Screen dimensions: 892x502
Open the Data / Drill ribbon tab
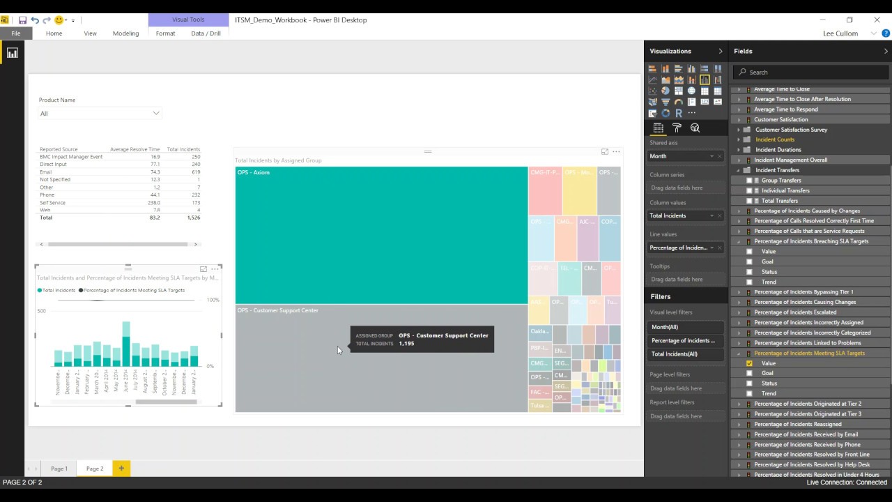tap(206, 33)
